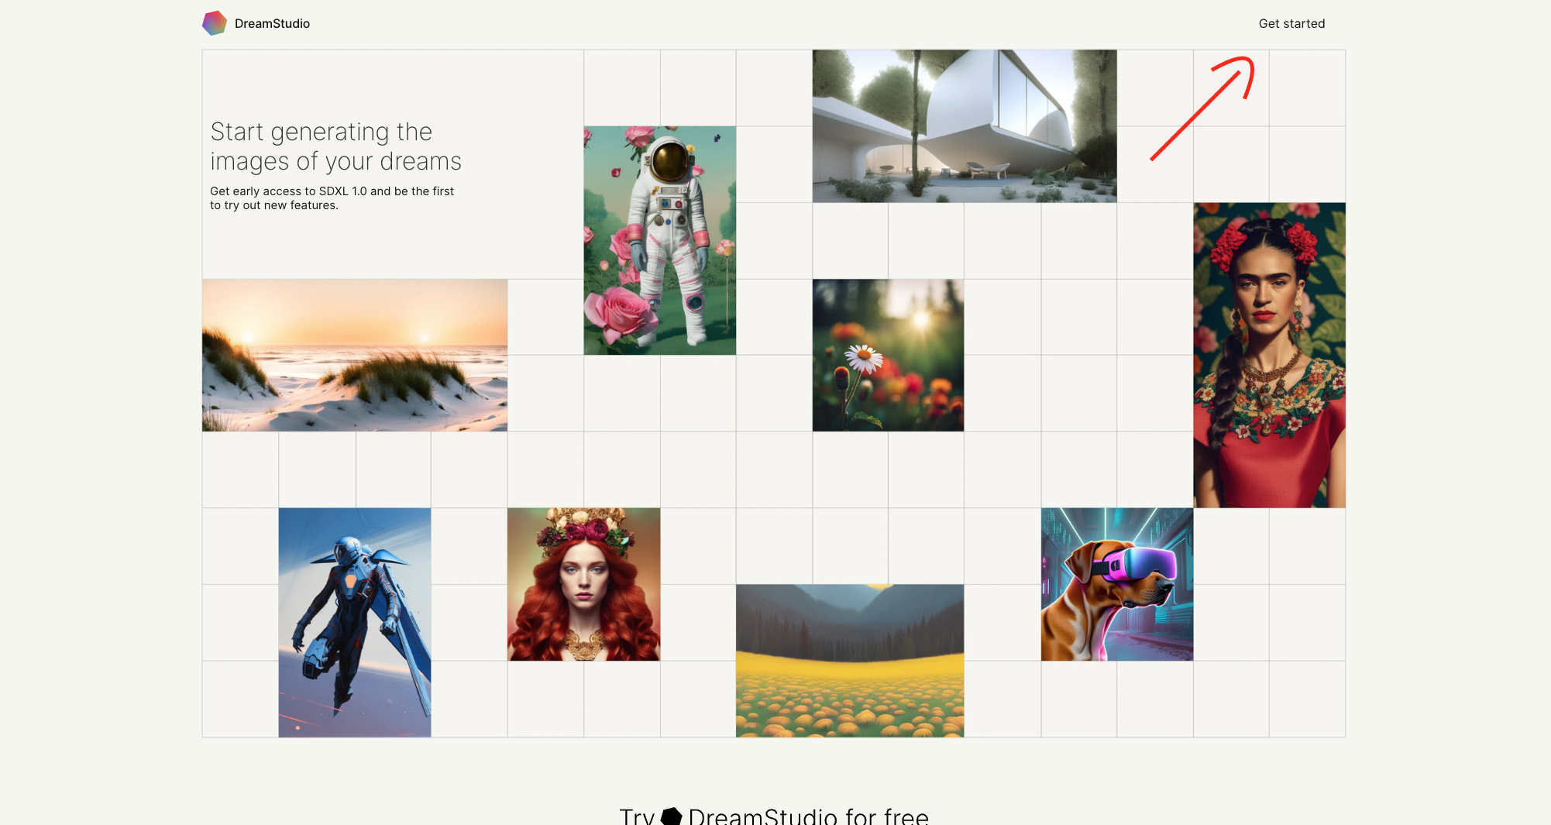Click the red hand-drawn arrow annotation
Viewport: 1551px width, 825px height.
click(1202, 108)
